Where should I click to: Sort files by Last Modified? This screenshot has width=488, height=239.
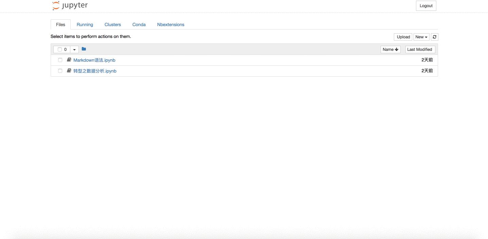point(420,49)
